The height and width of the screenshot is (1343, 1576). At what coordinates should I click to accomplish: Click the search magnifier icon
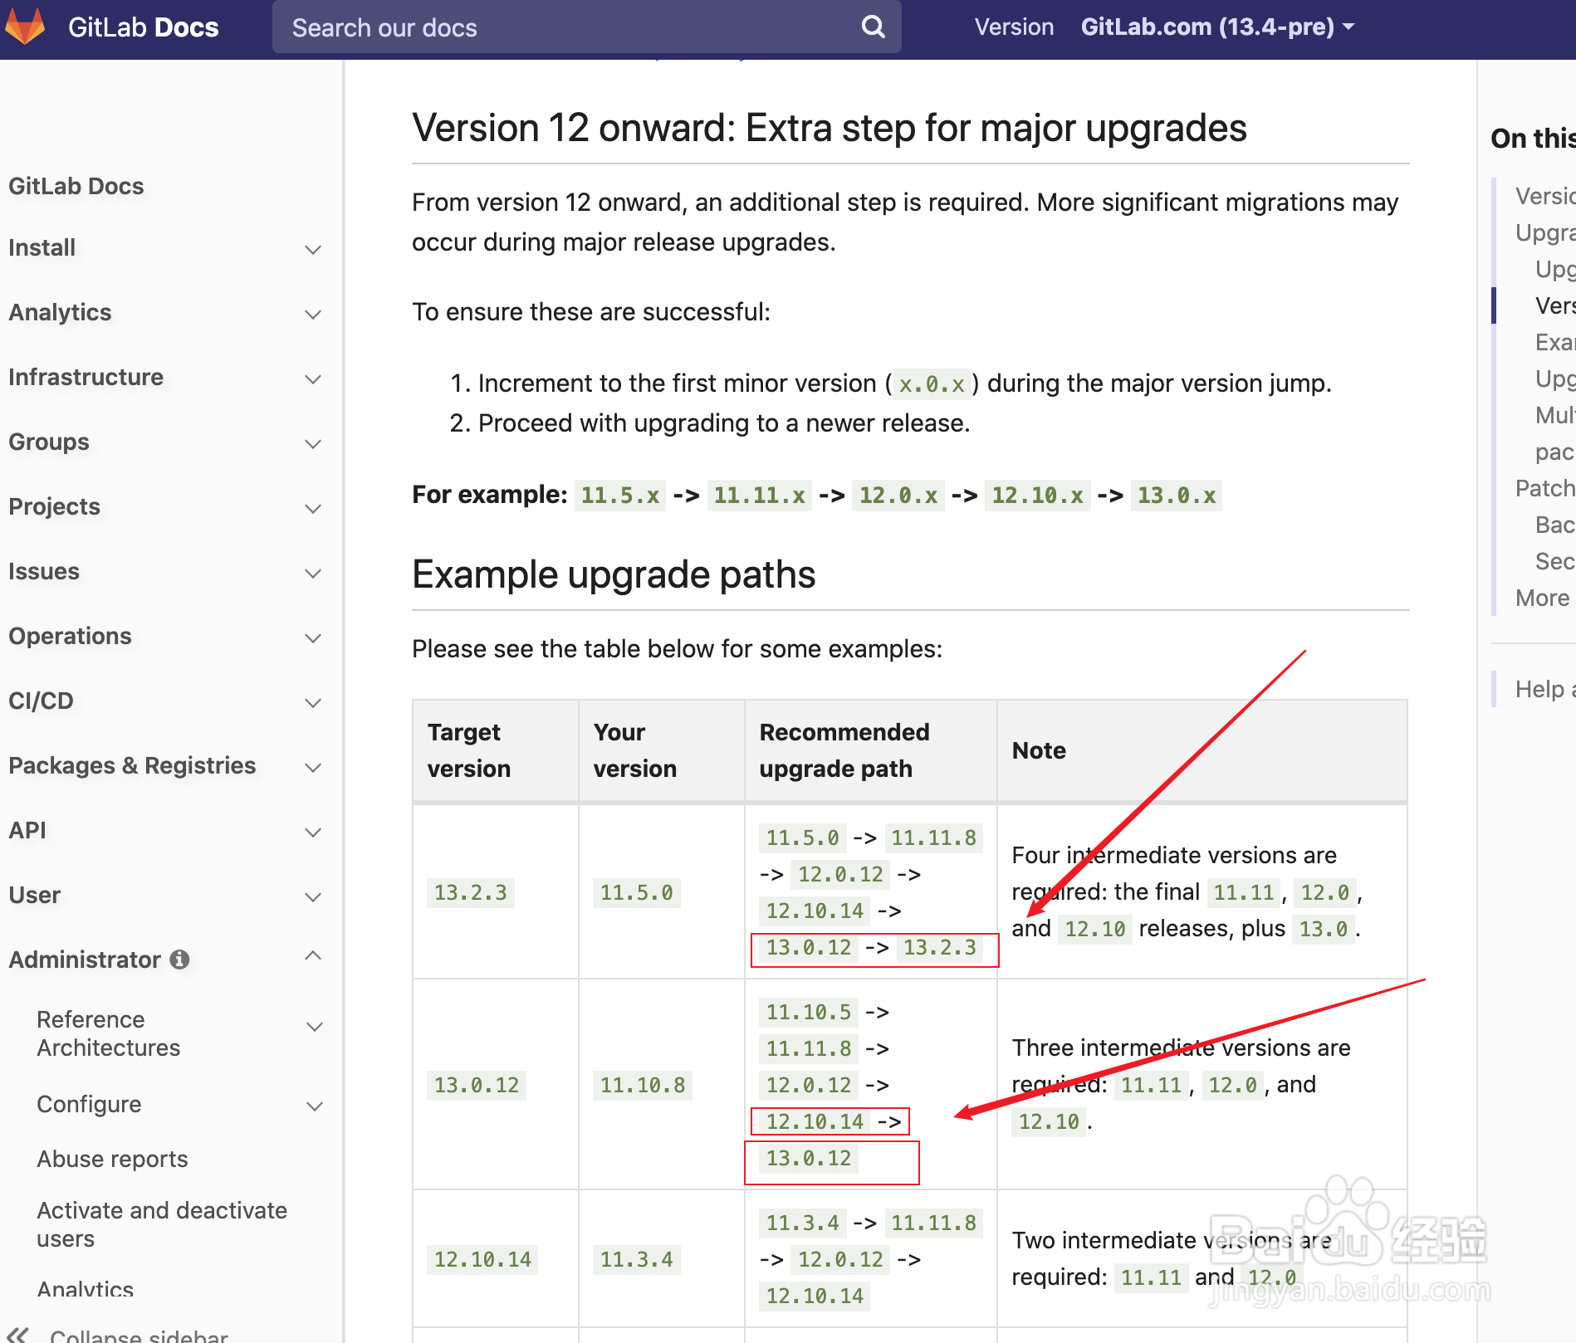(x=873, y=27)
